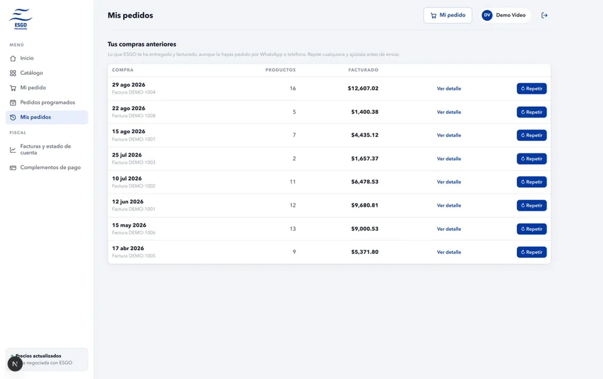View detail of invoice DEMO-1004
This screenshot has height=379, width=603.
448,89
